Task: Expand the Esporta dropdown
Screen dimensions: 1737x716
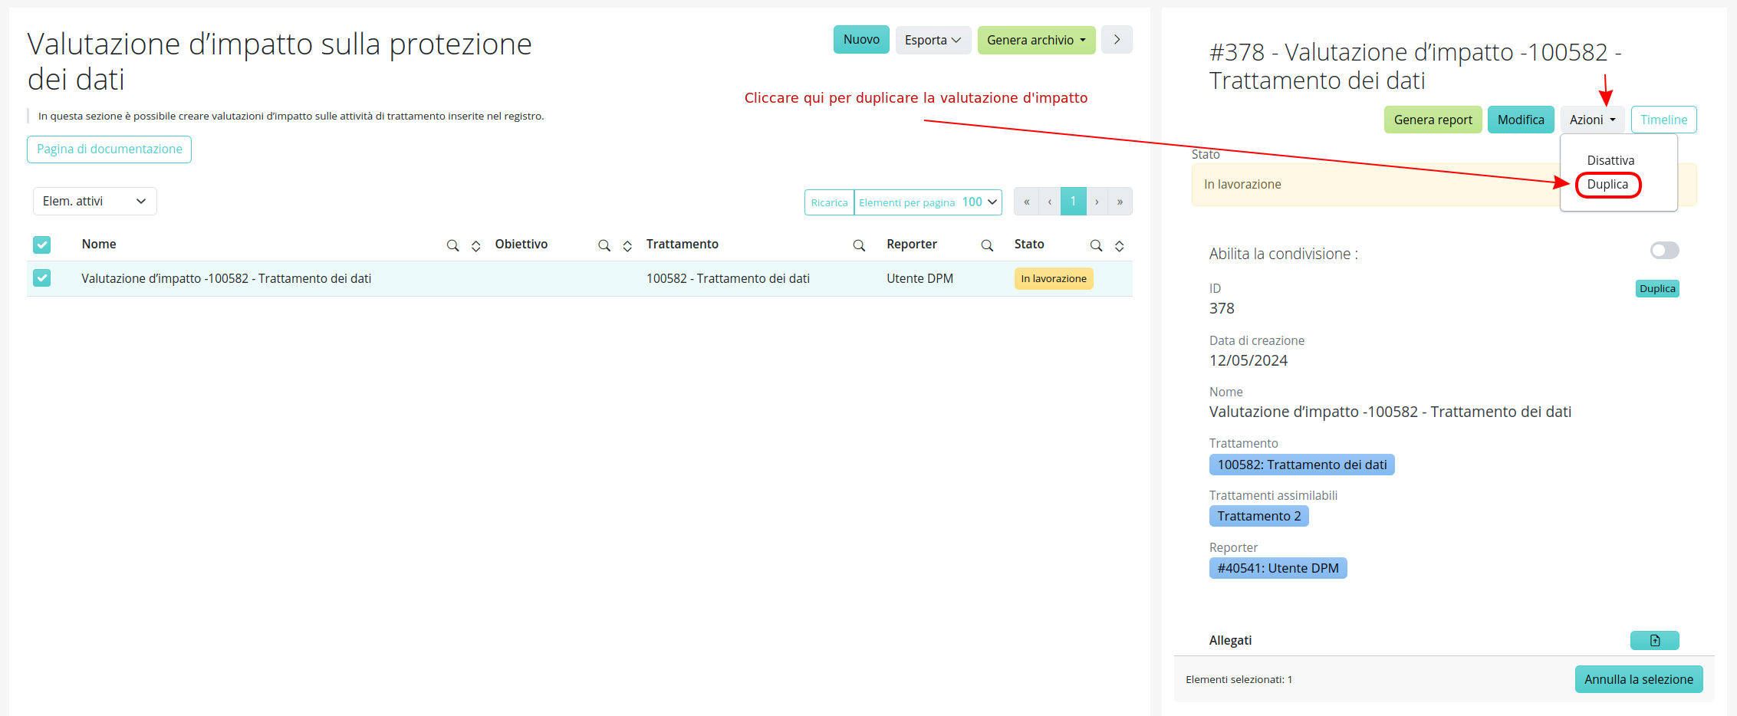Action: 933,40
